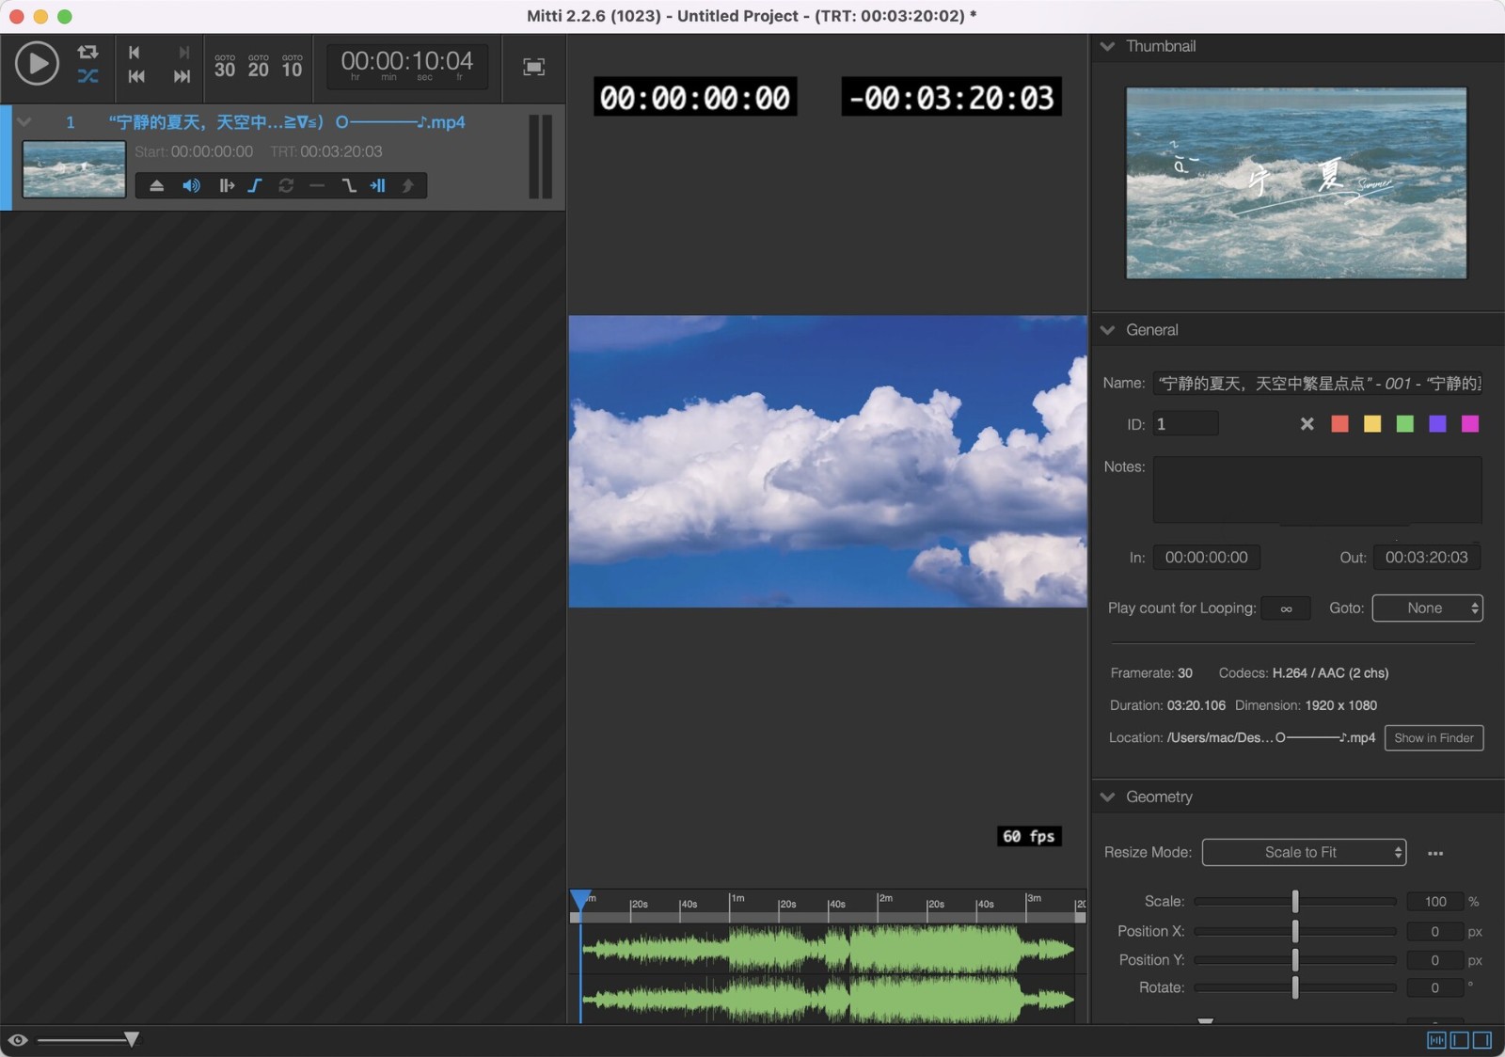
Task: Click the Scale value field showing 100
Action: pyautogui.click(x=1435, y=901)
